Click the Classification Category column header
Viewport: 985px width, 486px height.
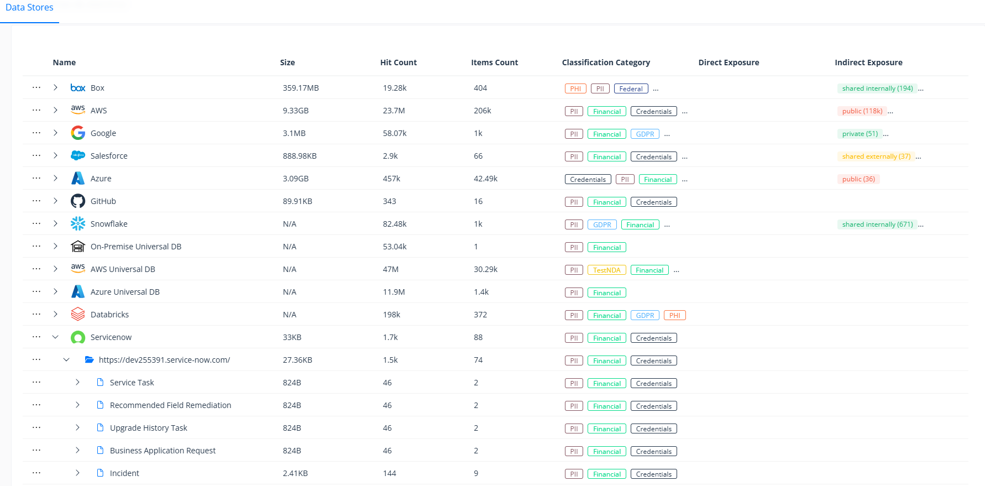pyautogui.click(x=606, y=62)
